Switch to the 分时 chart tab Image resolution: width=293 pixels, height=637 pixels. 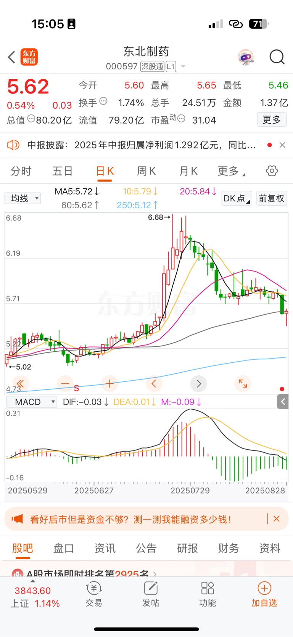coord(21,171)
